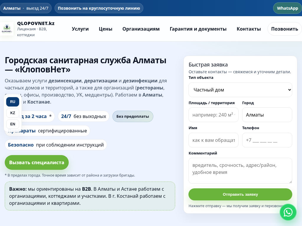Open Гарантия и документы
Screen dimensions: 302x226
[198, 29]
